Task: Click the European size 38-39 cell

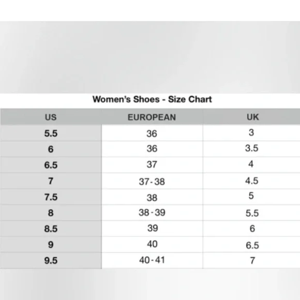Action: coord(152,213)
